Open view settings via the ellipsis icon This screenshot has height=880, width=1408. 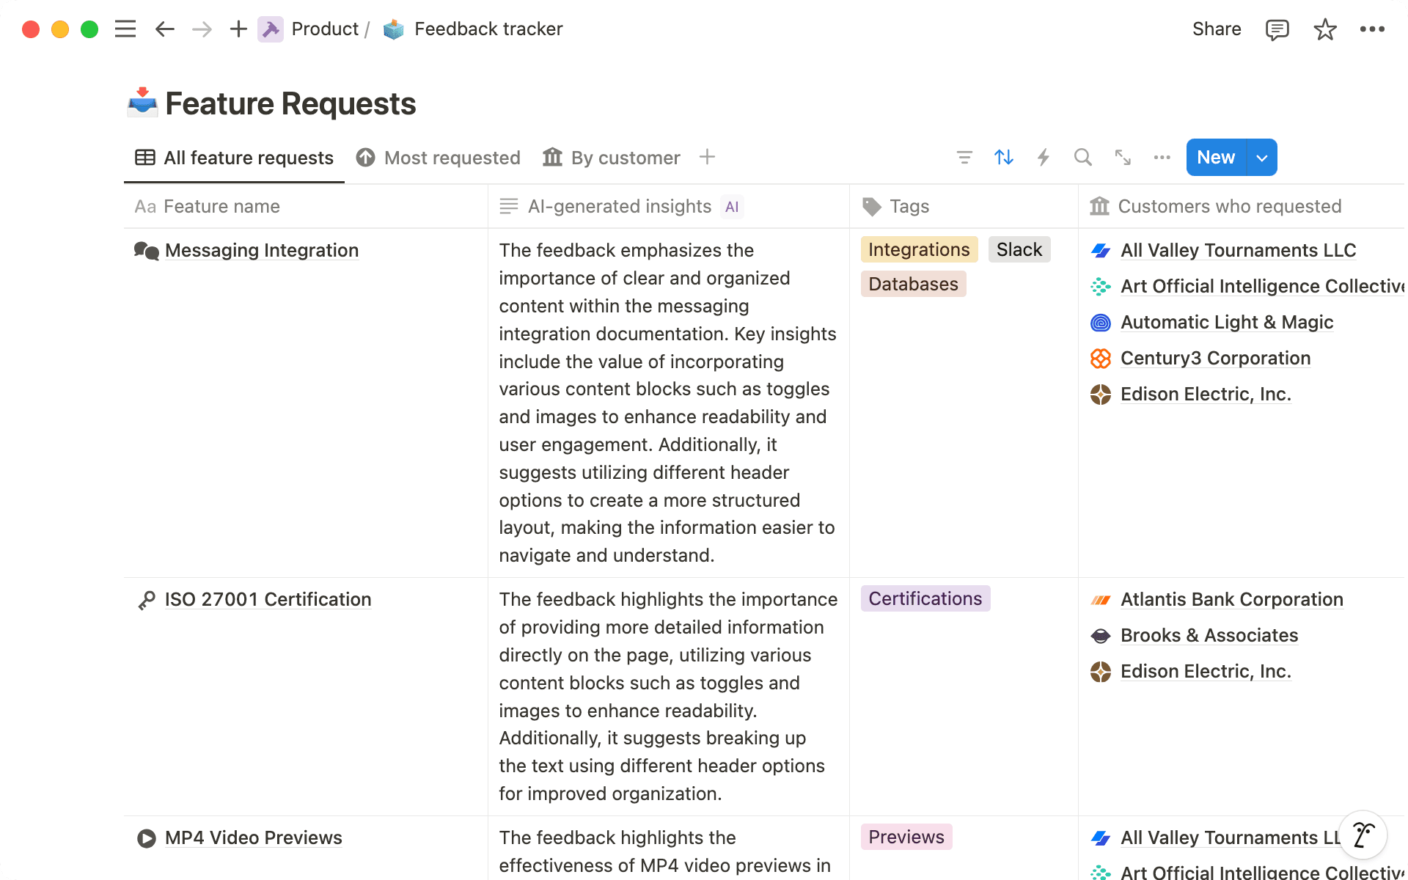[x=1162, y=157]
